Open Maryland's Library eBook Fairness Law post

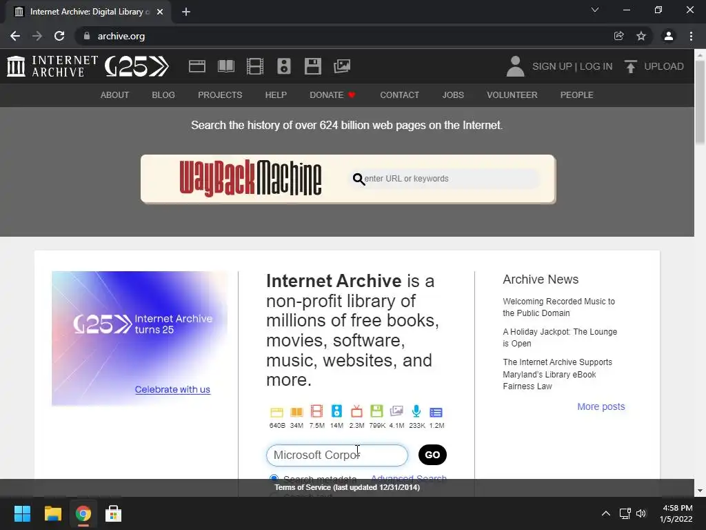point(557,374)
